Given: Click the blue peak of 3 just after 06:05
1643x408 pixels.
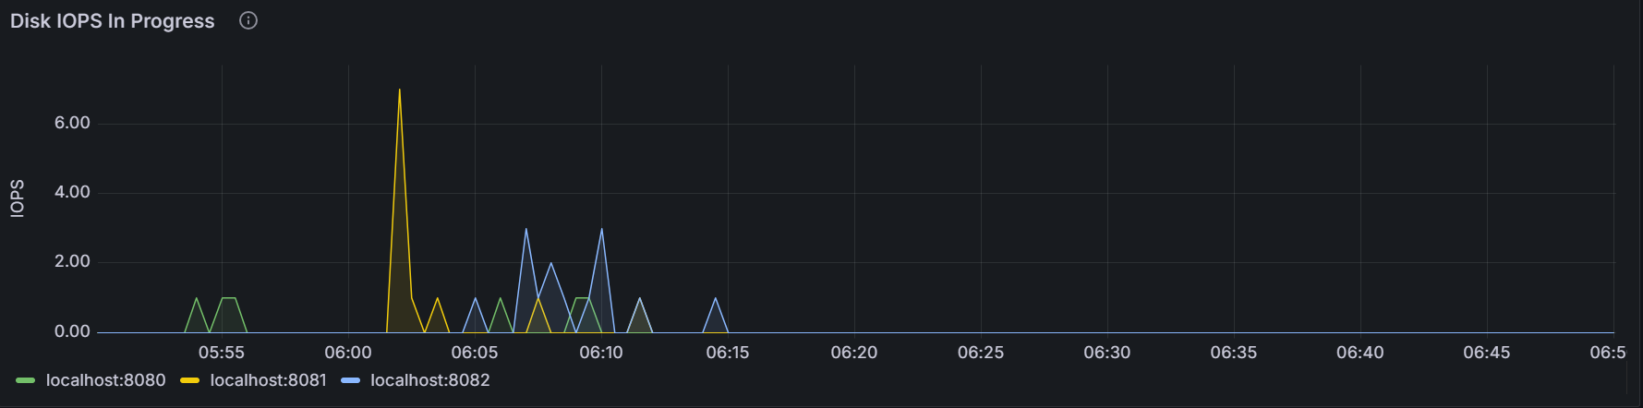Looking at the screenshot, I should [526, 229].
